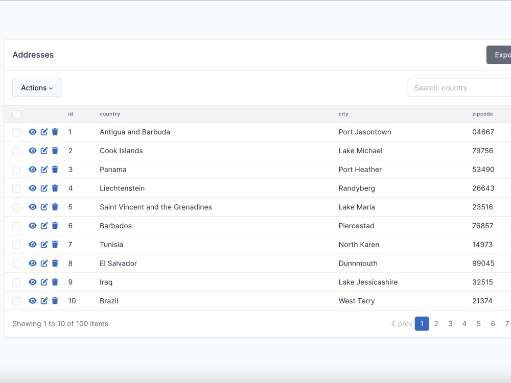Edit the Brazil entry

[44, 301]
